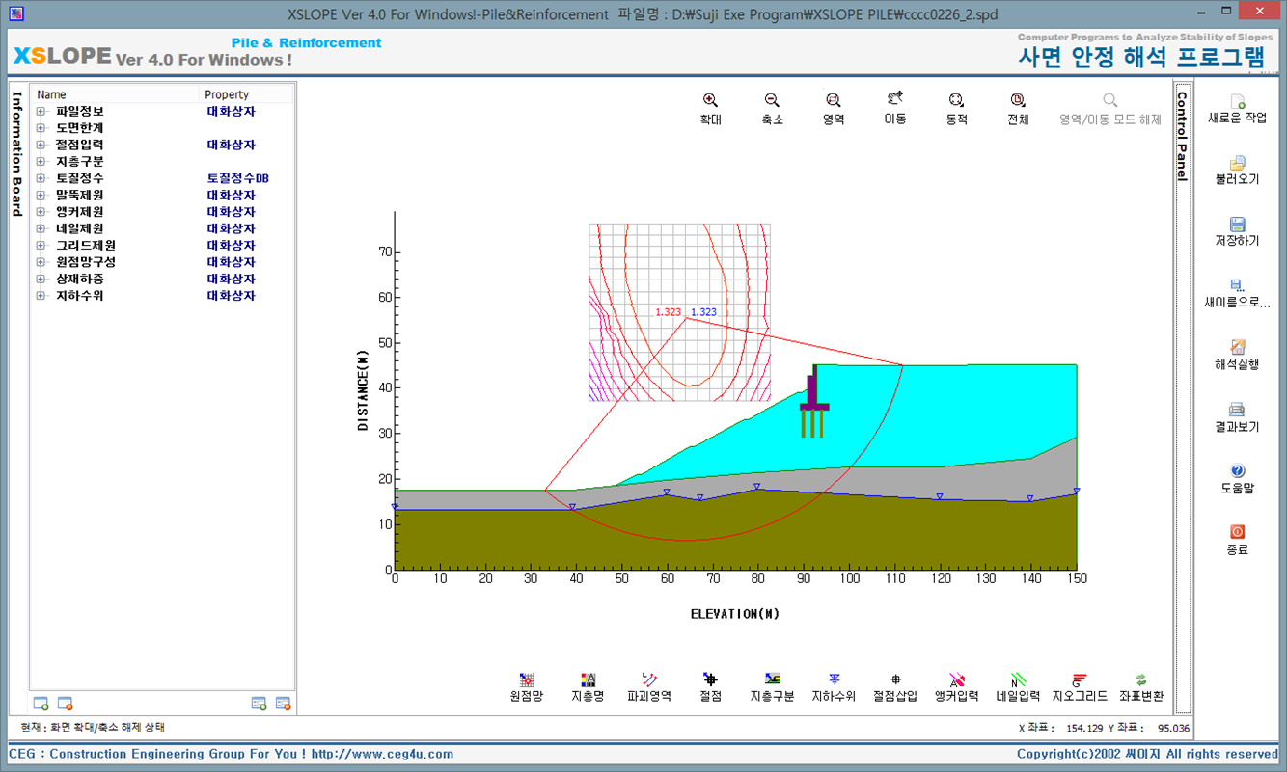Expand the 그리드제원 tree node

[x=41, y=245]
